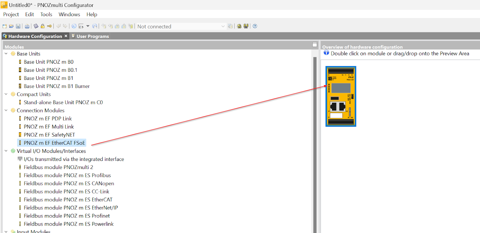Select Fieldbus module PNOZ m ES Profibus
480x233 pixels.
click(67, 175)
